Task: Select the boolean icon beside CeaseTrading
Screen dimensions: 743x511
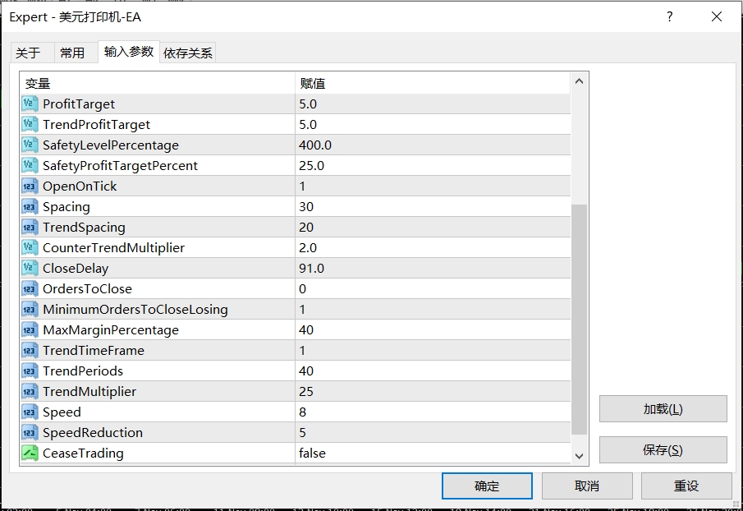Action: click(30, 453)
